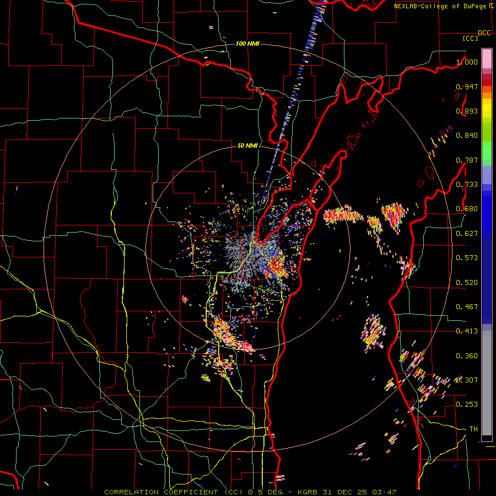Select the 0.467 scale value
Viewport: 496px width, 496px height.
467,307
